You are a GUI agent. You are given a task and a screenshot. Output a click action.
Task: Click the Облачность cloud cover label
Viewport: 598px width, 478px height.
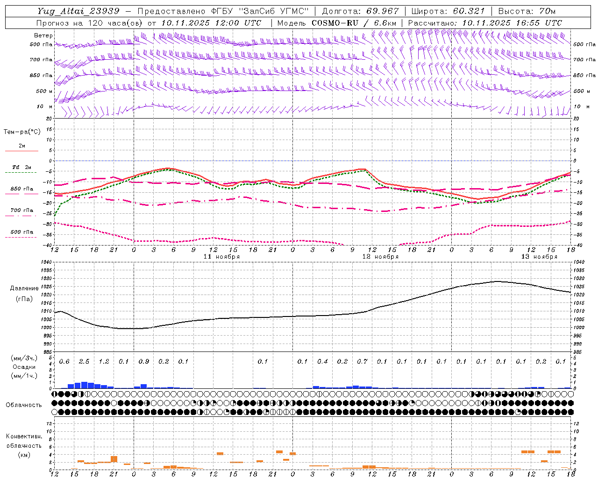click(x=24, y=405)
